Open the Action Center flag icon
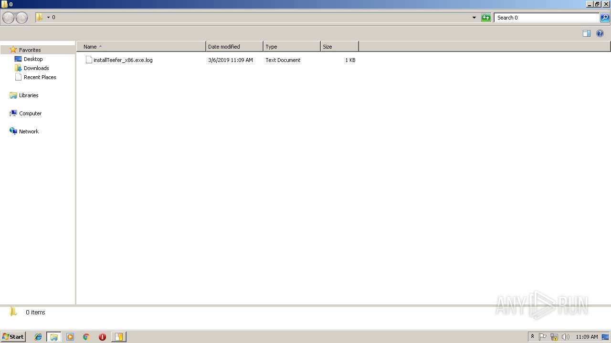This screenshot has width=611, height=343. coord(543,337)
